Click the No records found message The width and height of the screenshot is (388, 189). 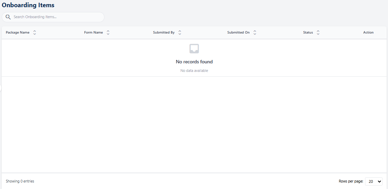(194, 62)
